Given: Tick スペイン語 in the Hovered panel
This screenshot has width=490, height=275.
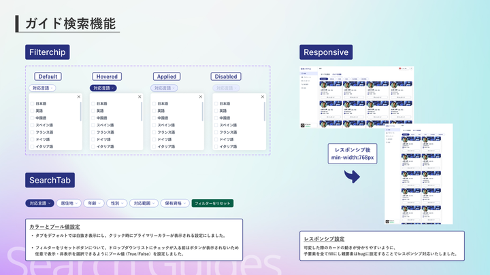Looking at the screenshot, I should coord(93,125).
